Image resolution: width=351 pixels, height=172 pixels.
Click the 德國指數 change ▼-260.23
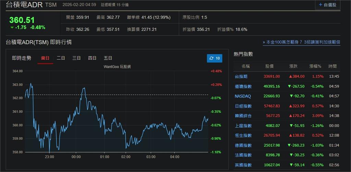296,145
